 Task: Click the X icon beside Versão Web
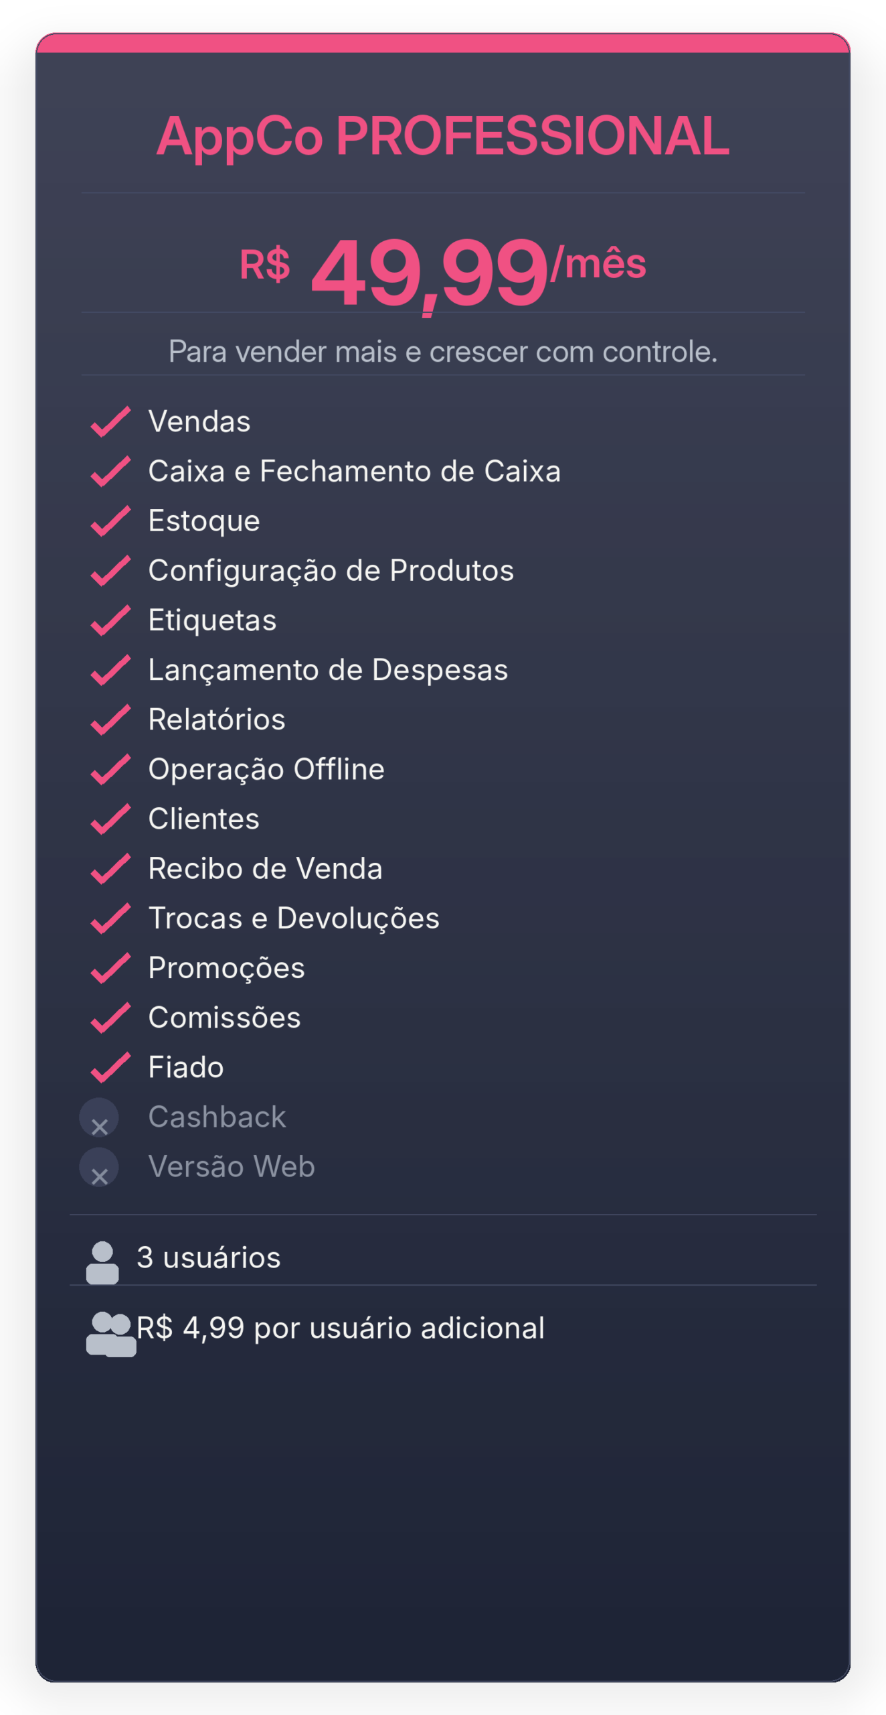pyautogui.click(x=99, y=1168)
